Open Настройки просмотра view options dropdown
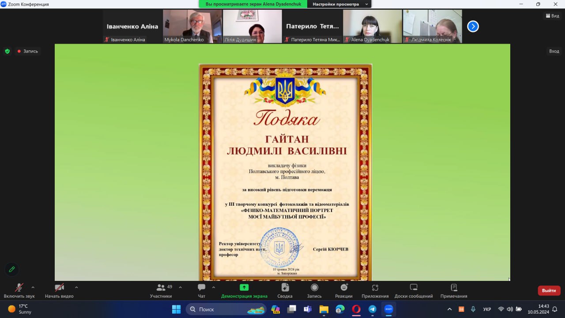The image size is (565, 318). point(340,4)
